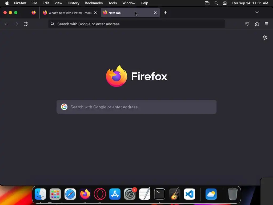The height and width of the screenshot is (205, 273).
Task: Open TextEdit from the Dock
Action: pos(145,194)
